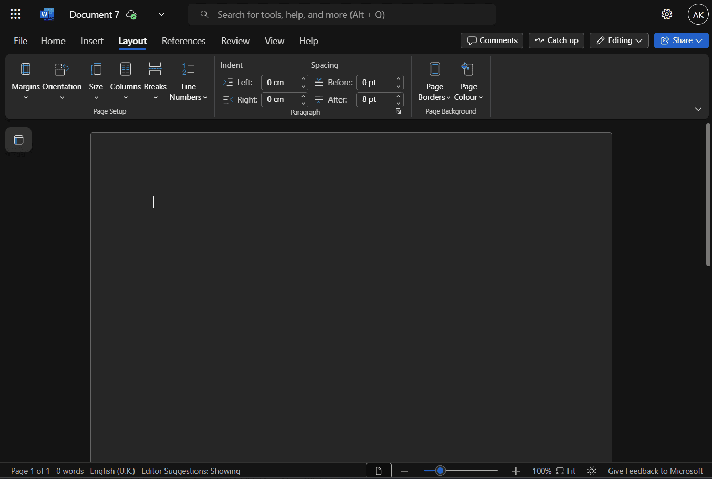Open the page Size menu

coord(96,80)
